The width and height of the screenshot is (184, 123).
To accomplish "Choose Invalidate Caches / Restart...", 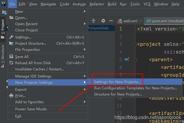I will coord(48,69).
